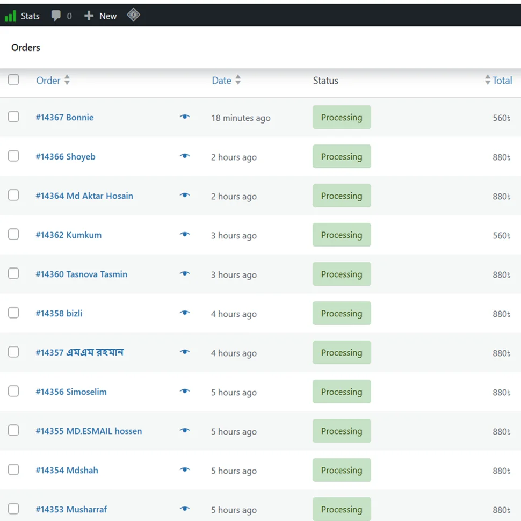Check the box for order #14358 bizli
The image size is (521, 521).
tap(13, 313)
